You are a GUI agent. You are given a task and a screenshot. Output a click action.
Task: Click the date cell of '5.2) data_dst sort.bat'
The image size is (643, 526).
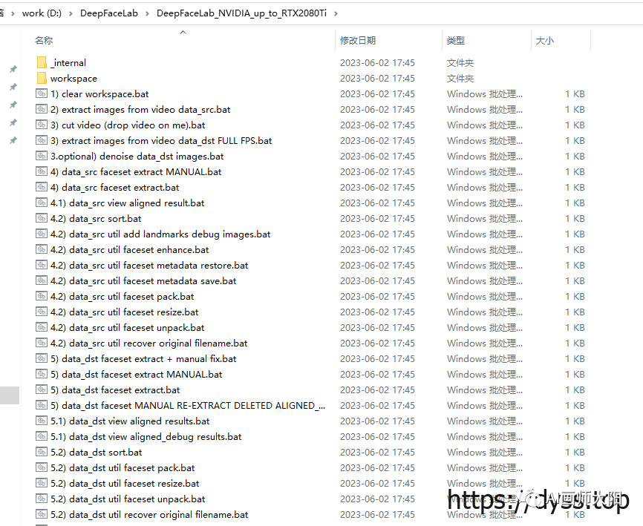pos(377,452)
